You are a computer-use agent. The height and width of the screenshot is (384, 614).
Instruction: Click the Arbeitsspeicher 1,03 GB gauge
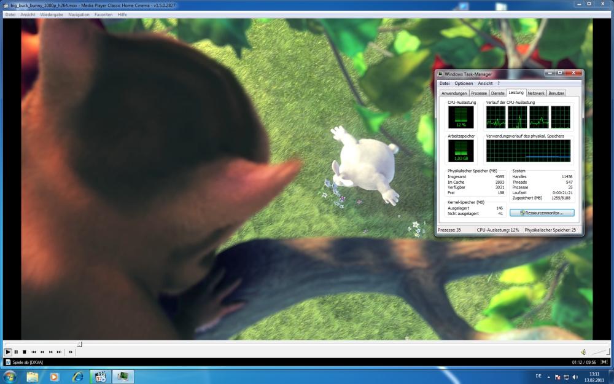pos(461,151)
